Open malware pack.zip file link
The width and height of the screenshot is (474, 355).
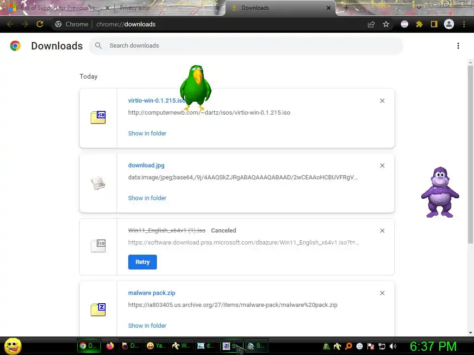[152, 293]
